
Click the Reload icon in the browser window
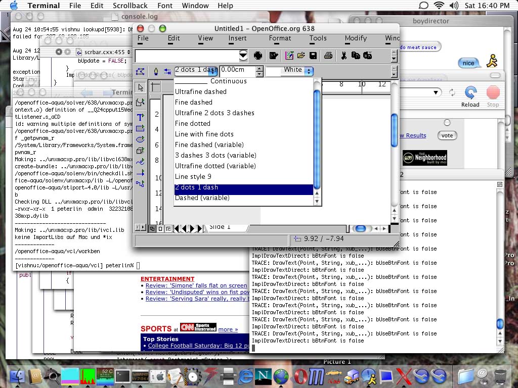point(470,93)
